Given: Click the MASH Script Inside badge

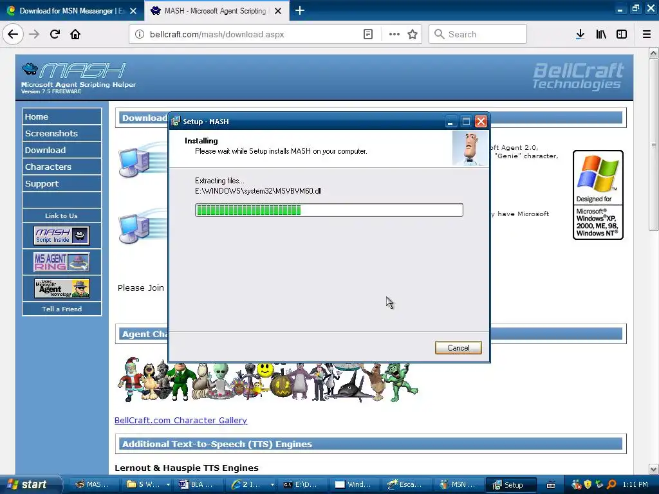Looking at the screenshot, I should tap(62, 235).
